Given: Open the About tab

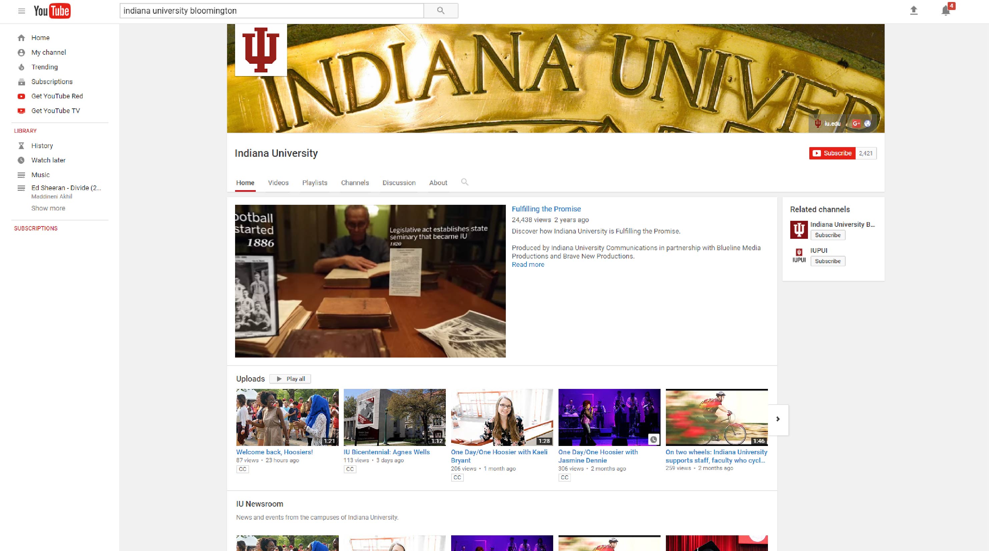Looking at the screenshot, I should tap(438, 183).
